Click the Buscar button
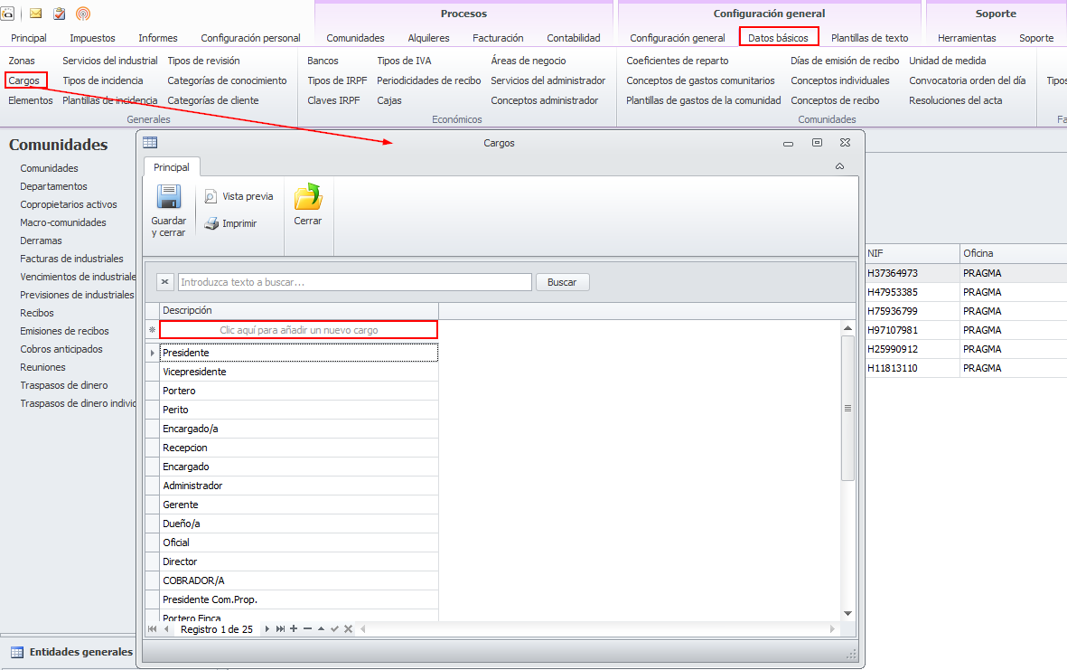This screenshot has width=1067, height=670. (x=562, y=282)
